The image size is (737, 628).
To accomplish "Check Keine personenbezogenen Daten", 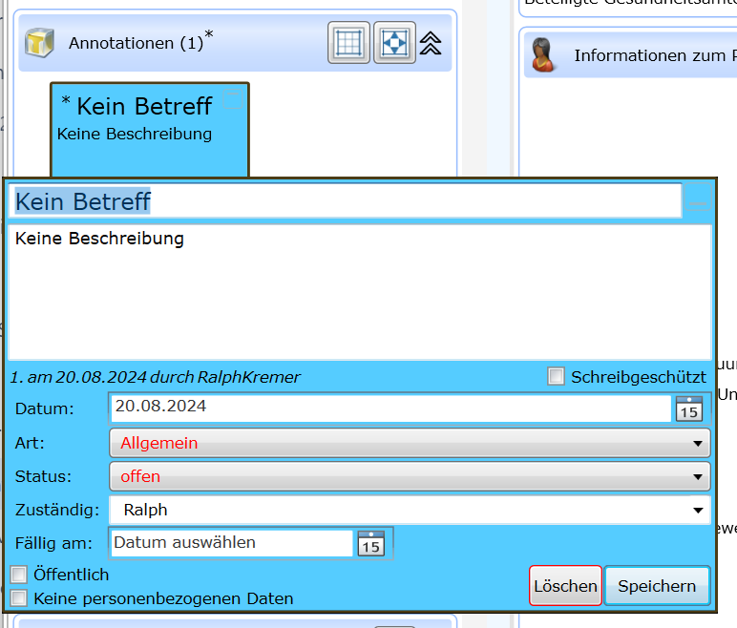I will click(19, 598).
